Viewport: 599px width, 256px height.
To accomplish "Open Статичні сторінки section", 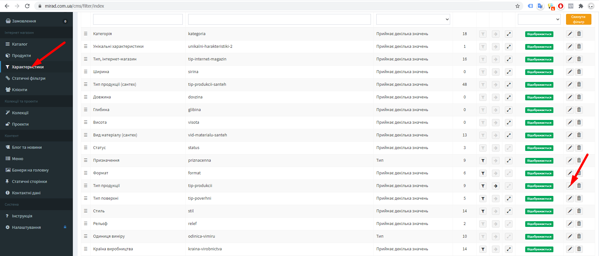I will coord(36,181).
